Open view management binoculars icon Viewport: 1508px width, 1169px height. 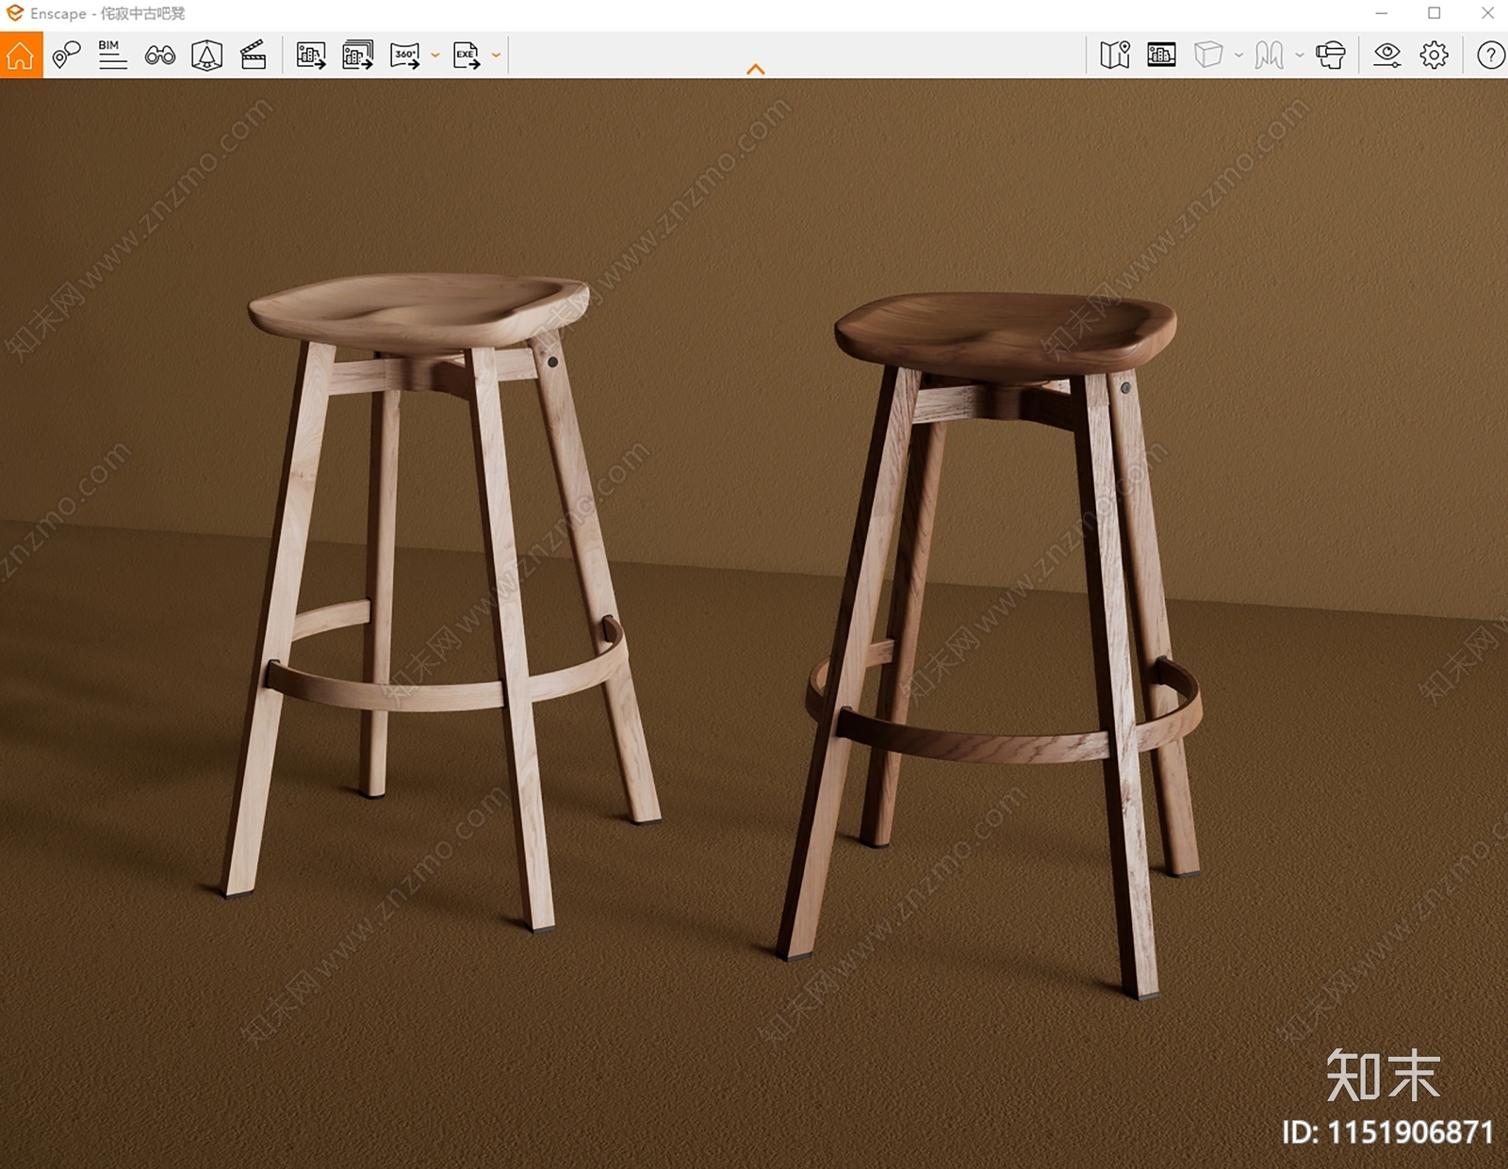(x=160, y=55)
